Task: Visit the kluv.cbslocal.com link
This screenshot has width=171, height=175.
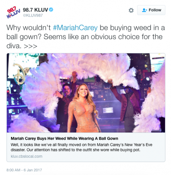Action: coord(27,156)
